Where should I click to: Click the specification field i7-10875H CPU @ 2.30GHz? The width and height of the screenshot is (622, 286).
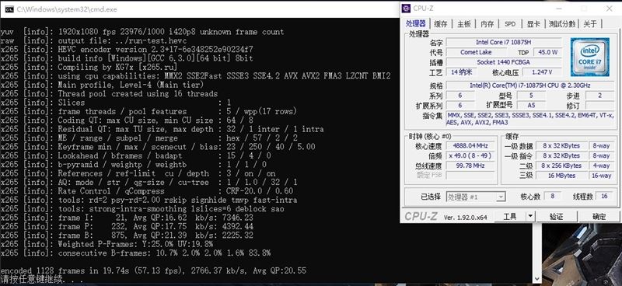coord(530,85)
